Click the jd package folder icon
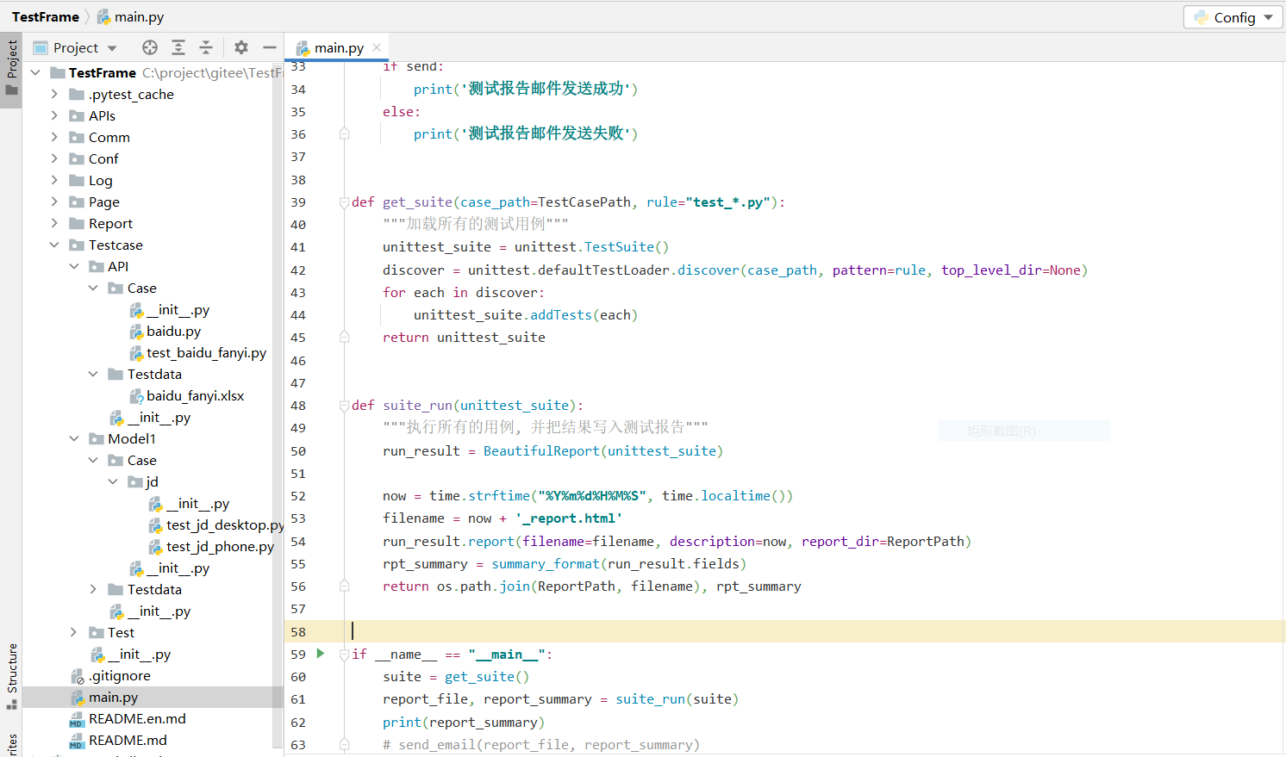Image resolution: width=1286 pixels, height=757 pixels. pos(135,481)
